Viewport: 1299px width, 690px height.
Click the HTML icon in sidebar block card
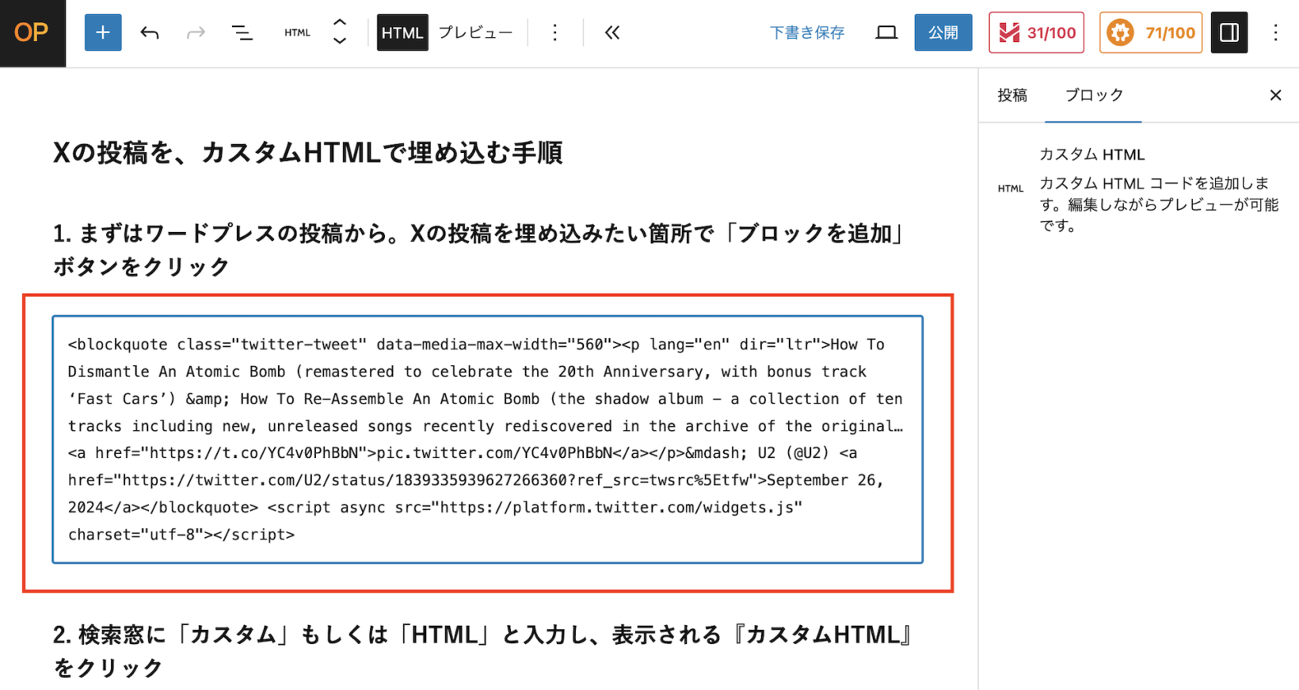tap(1011, 189)
